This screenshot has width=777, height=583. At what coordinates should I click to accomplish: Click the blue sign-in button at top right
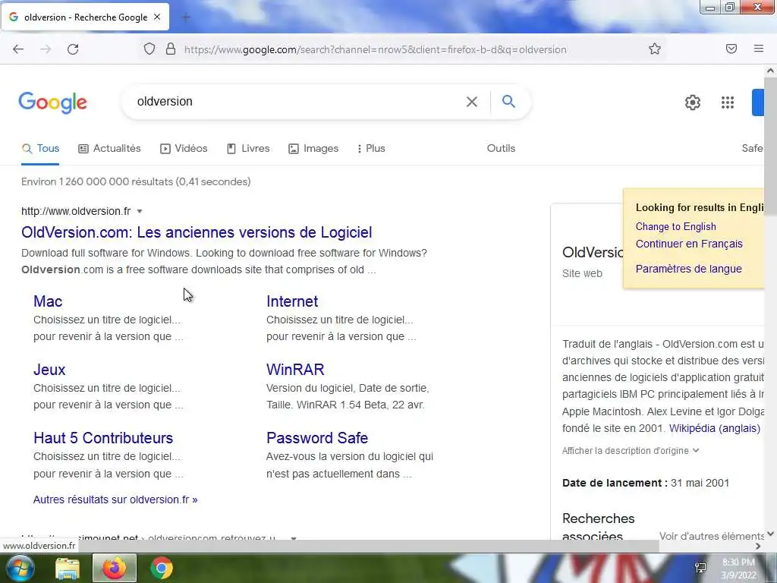click(758, 102)
